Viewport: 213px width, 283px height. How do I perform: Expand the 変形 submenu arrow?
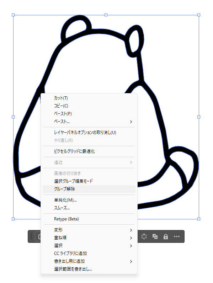pos(131,230)
